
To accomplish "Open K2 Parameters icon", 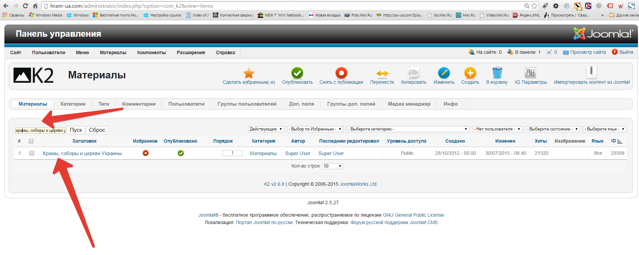I will tap(530, 73).
